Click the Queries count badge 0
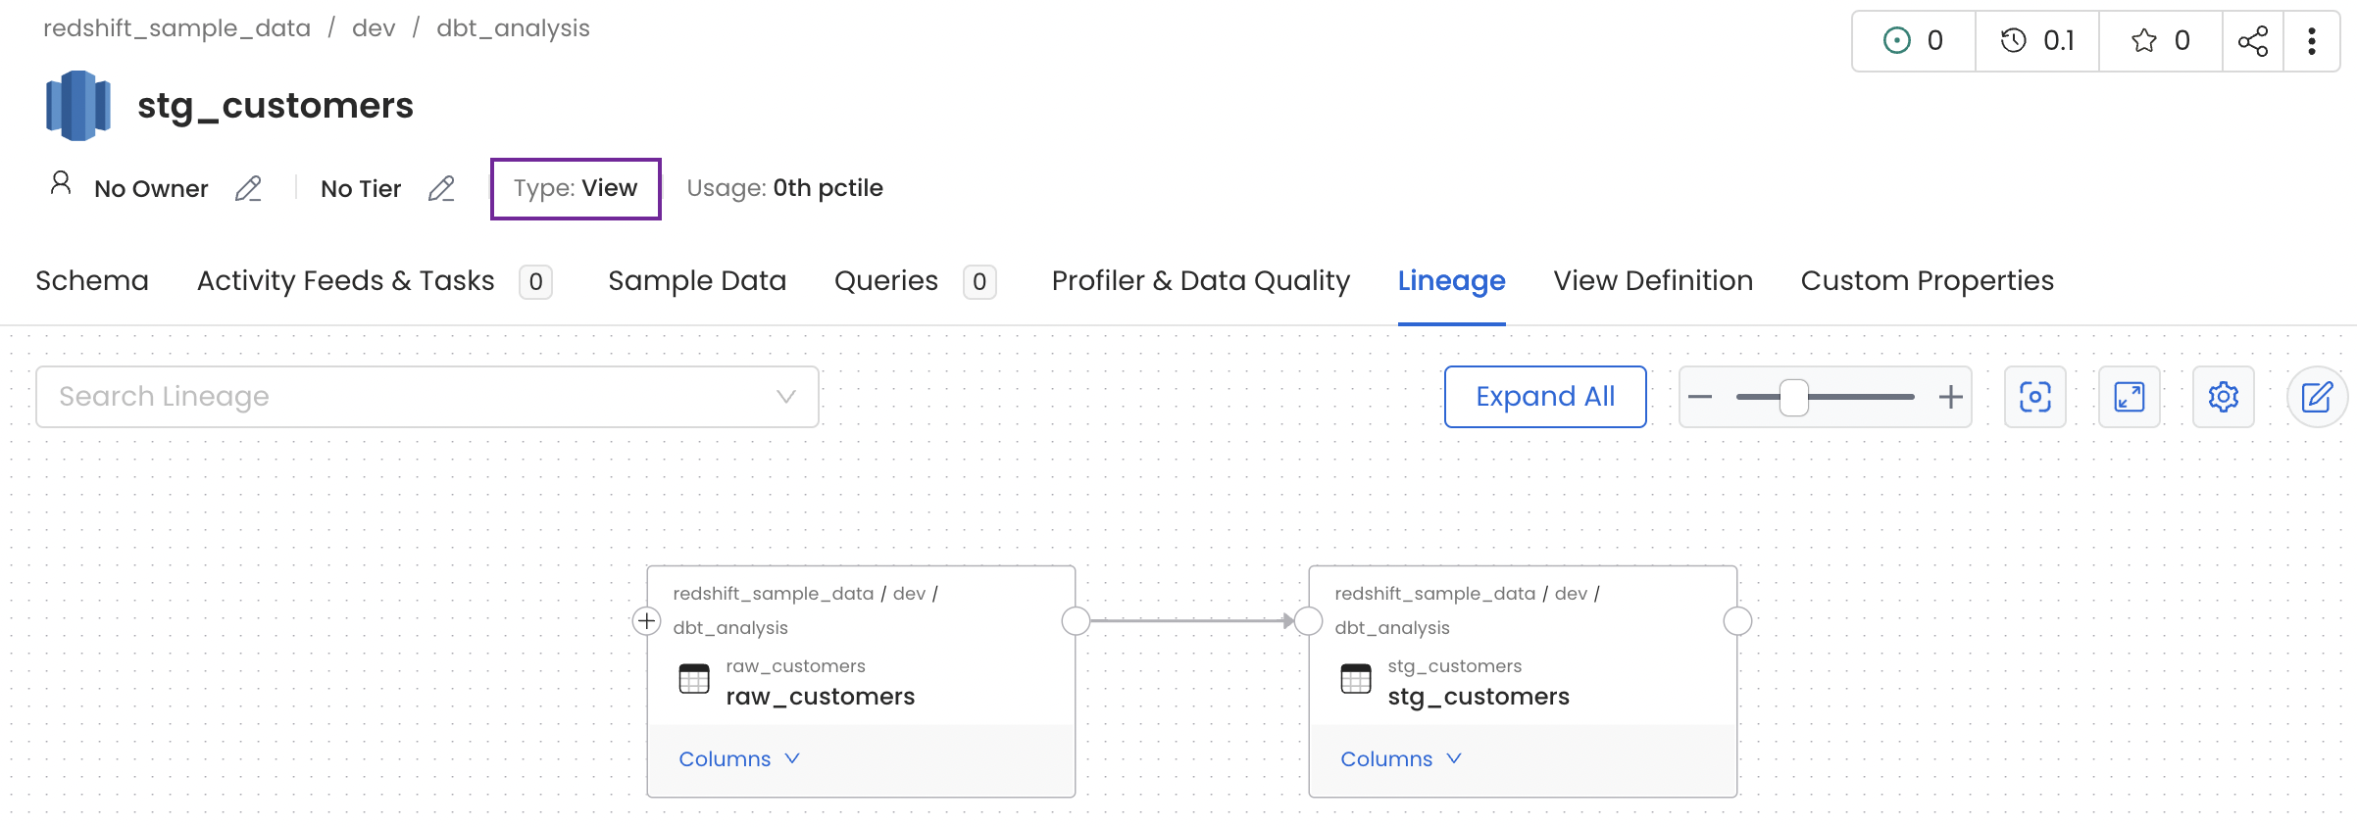This screenshot has height=827, width=2357. coord(979,282)
